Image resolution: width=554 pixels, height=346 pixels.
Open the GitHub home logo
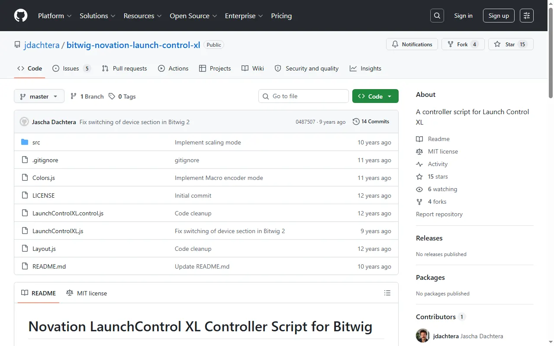click(x=21, y=16)
